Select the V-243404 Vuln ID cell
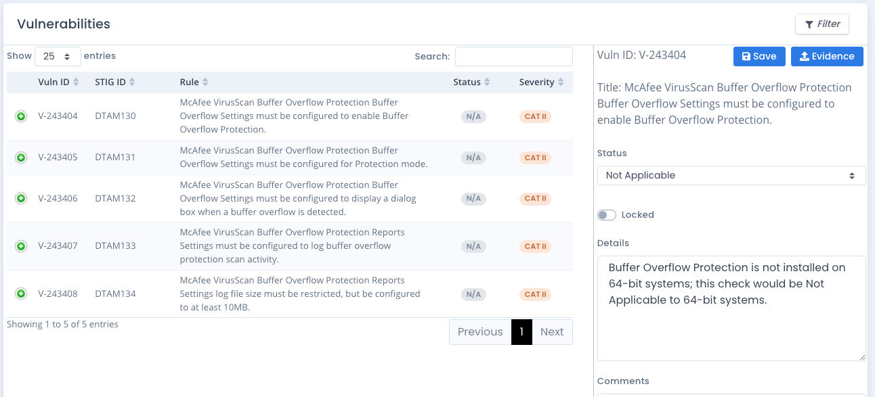 pyautogui.click(x=58, y=116)
